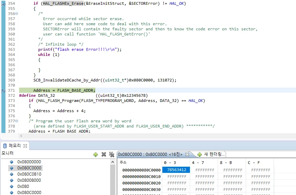Close the 메모리 view tab

click(x=25, y=146)
